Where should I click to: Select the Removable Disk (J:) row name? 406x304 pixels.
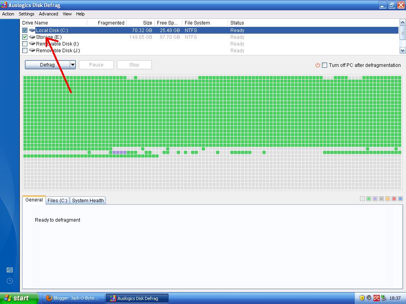pos(58,50)
